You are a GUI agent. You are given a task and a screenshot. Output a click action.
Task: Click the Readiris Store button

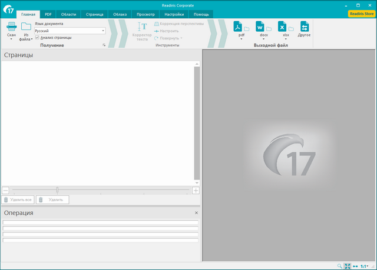(360, 14)
